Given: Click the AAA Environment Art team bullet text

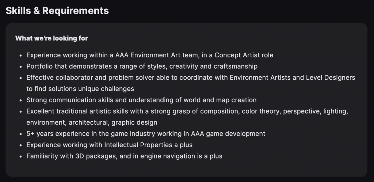Looking at the screenshot, I should (x=150, y=55).
